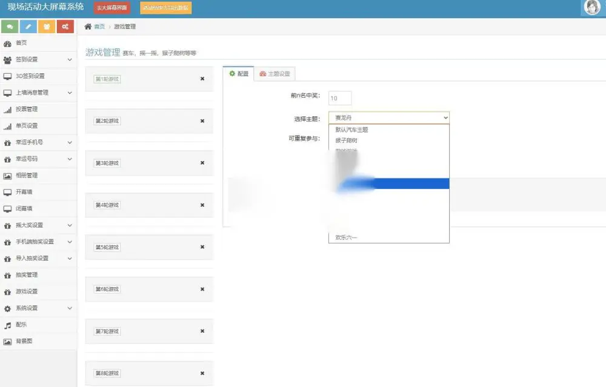The image size is (606, 387).
Task: Click the blue pencil shortcut button
Action: [x=28, y=27]
